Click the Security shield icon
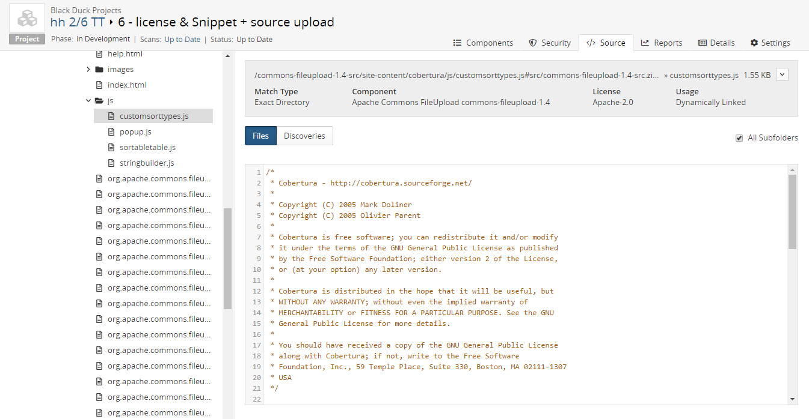The image size is (809, 419). point(532,43)
